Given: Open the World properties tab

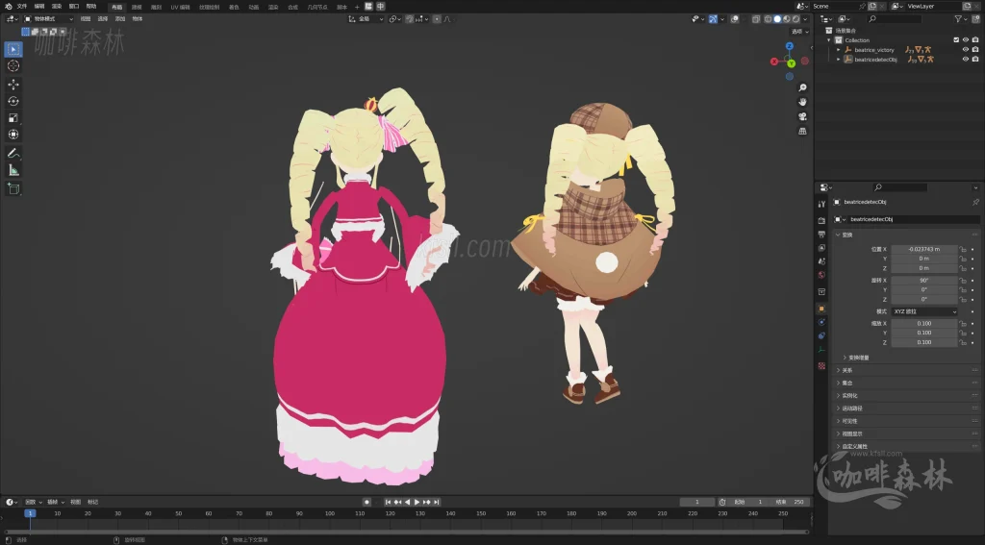Looking at the screenshot, I should pos(821,275).
